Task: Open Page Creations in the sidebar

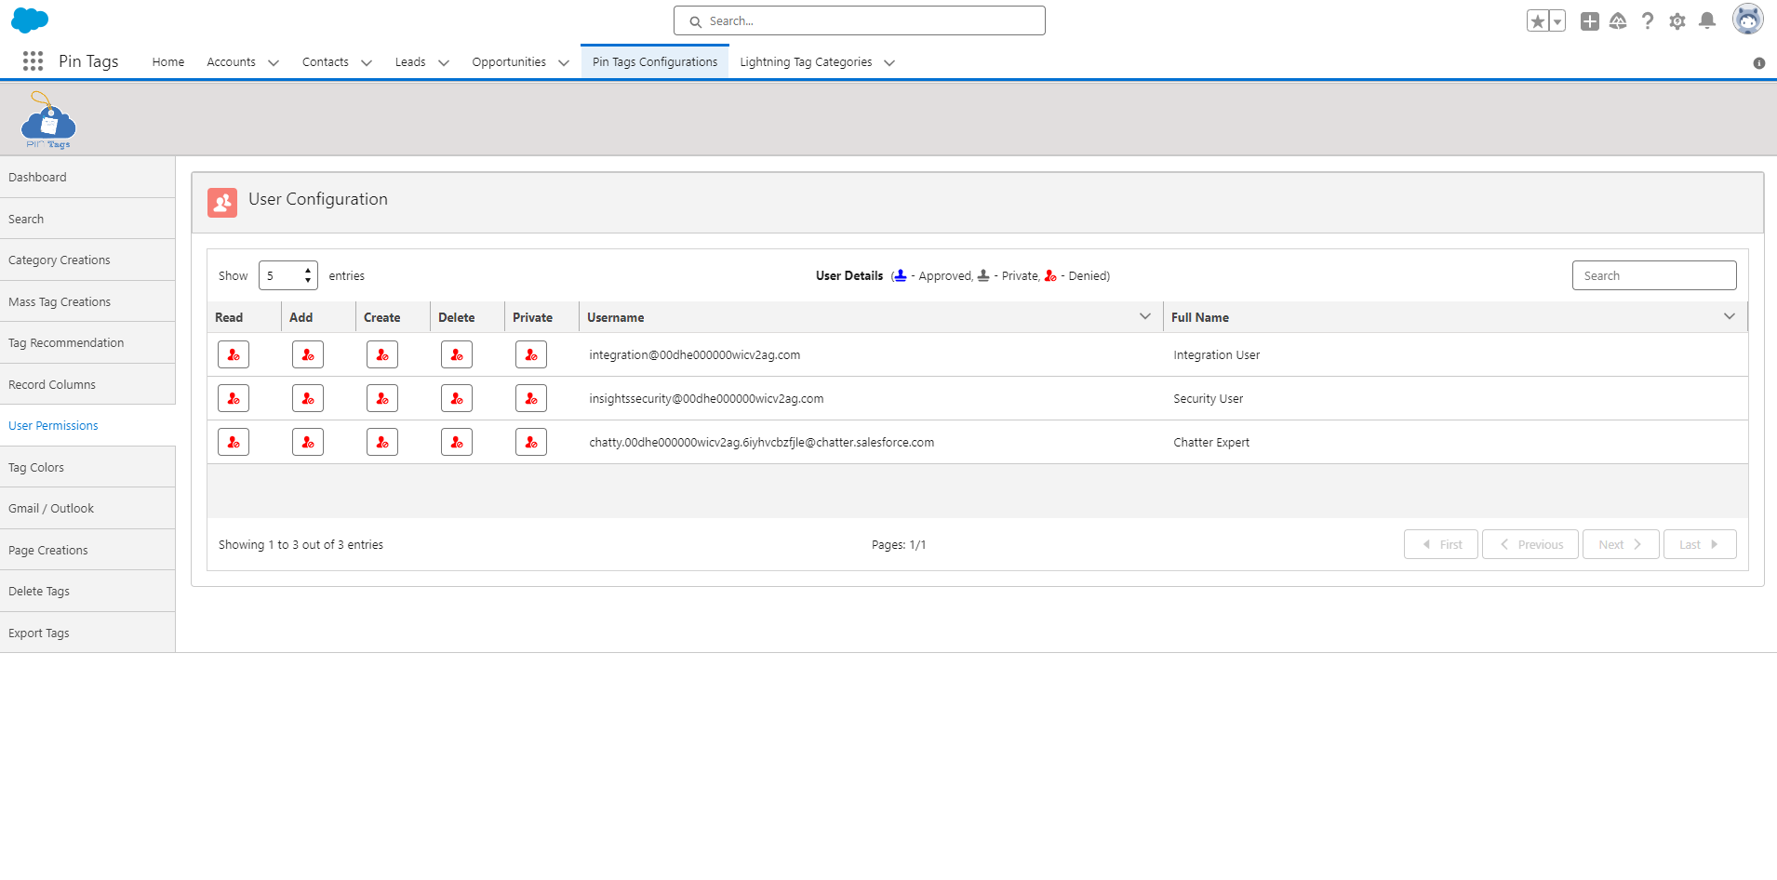Action: pos(87,550)
